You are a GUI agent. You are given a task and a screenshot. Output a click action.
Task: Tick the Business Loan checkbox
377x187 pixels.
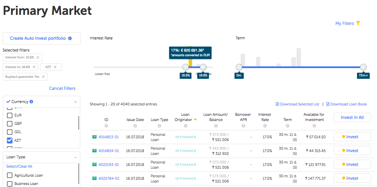tap(10, 184)
